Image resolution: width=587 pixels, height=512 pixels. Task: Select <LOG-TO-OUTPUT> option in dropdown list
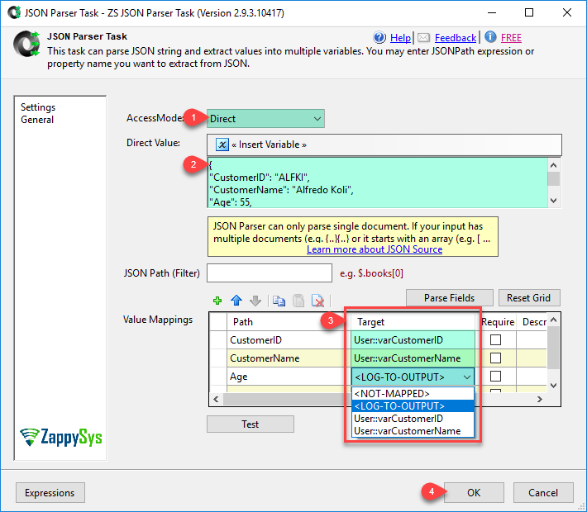413,405
